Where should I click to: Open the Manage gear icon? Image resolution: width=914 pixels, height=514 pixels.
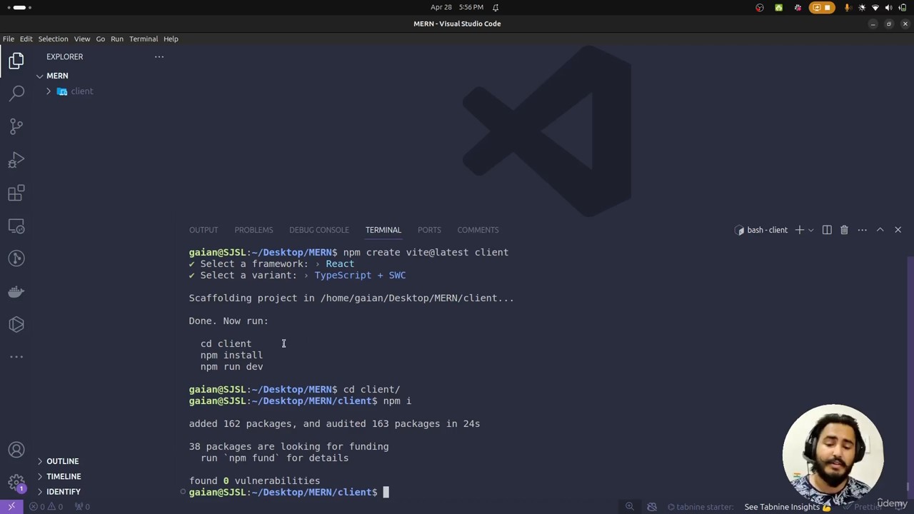(16, 483)
